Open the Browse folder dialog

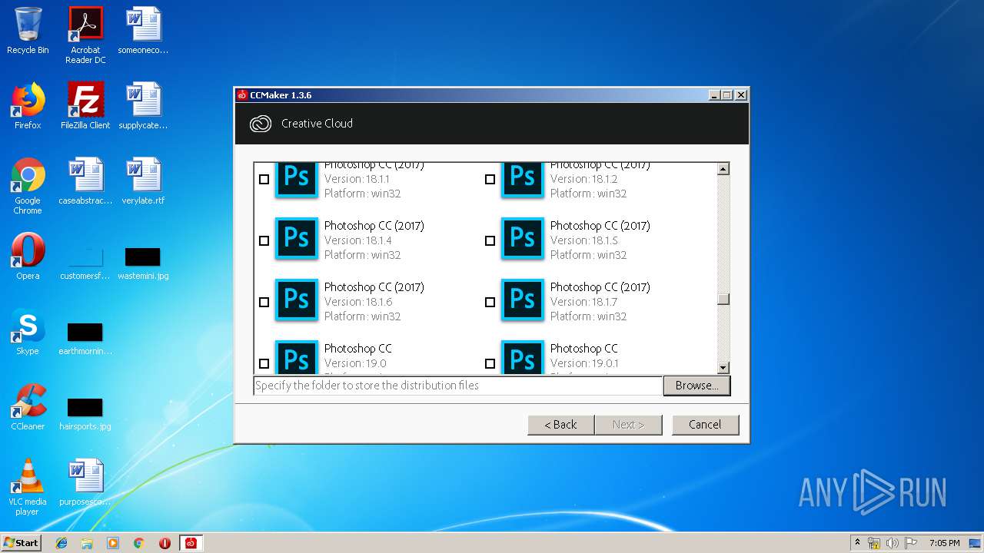click(x=696, y=386)
